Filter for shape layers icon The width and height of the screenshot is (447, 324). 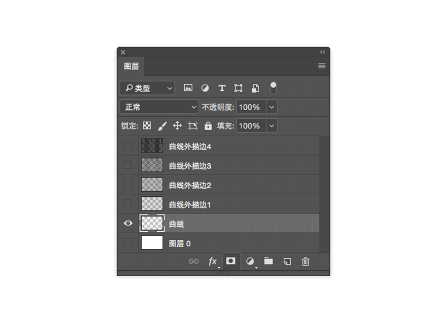coord(238,88)
